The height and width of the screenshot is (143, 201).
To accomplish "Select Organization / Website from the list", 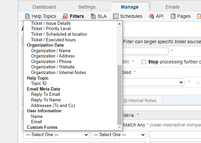I will pos(53,67).
